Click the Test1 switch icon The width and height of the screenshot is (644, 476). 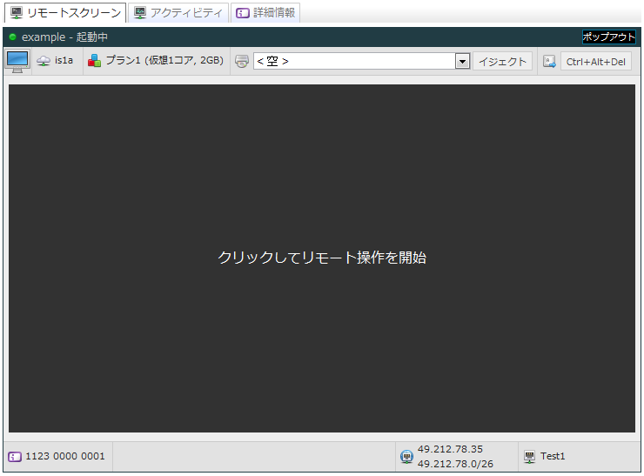click(x=529, y=457)
